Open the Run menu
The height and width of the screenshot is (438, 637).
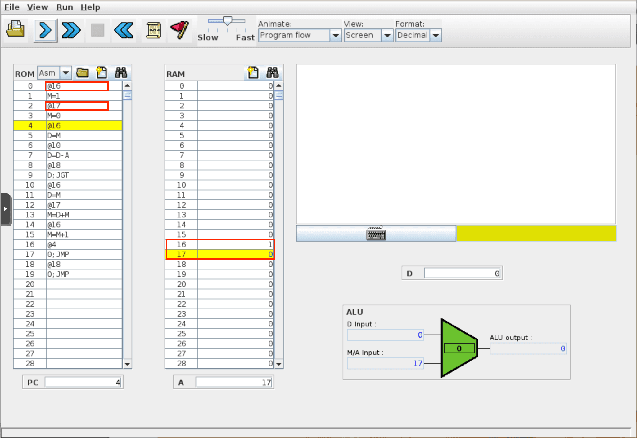coord(65,7)
